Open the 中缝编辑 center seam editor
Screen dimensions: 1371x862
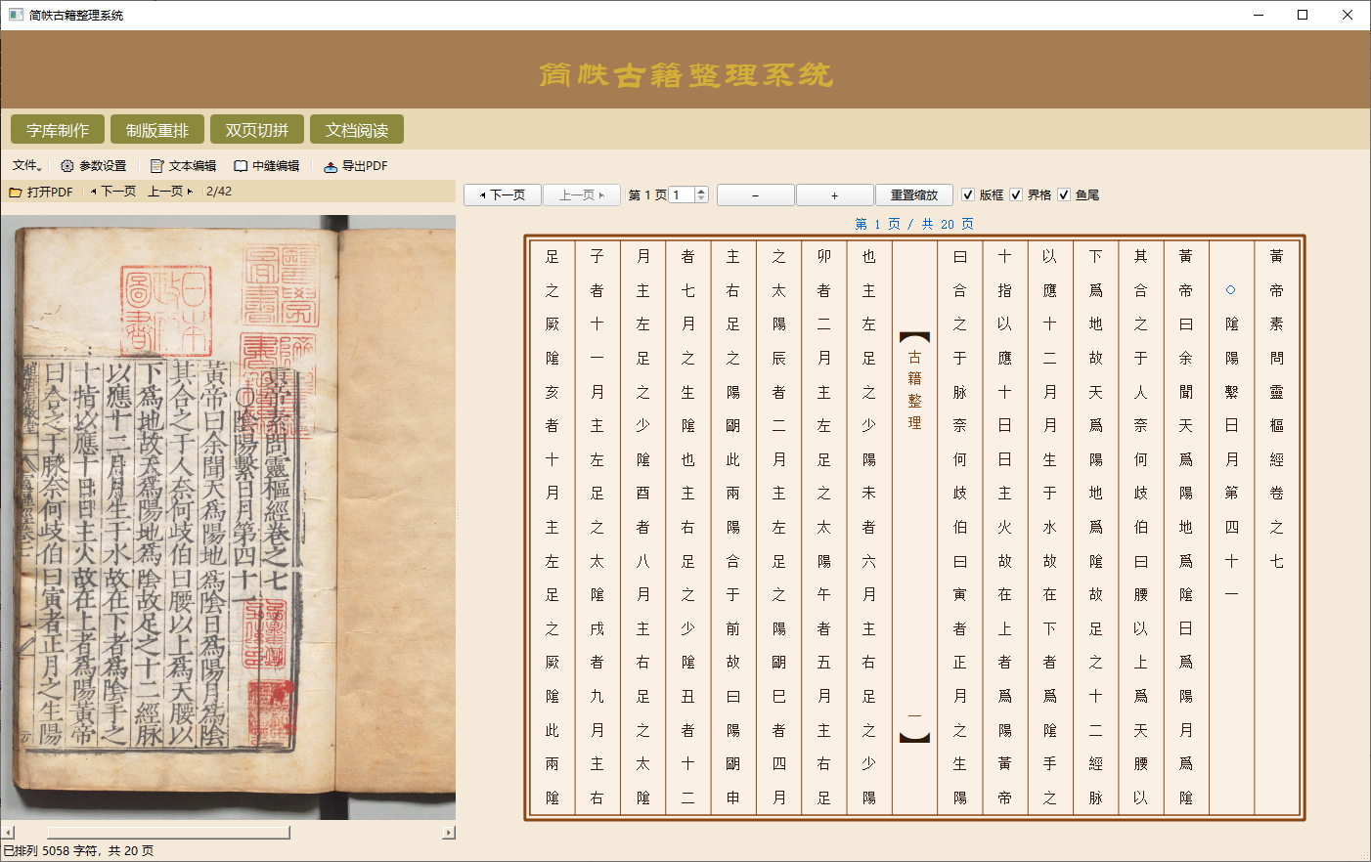tap(267, 166)
